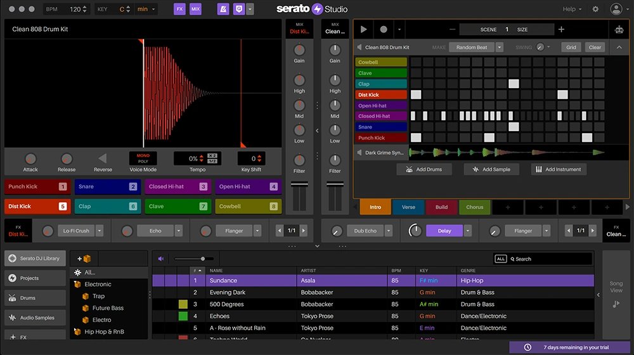Click the preview volume slider in library
The width and height of the screenshot is (634, 355).
coord(193,259)
